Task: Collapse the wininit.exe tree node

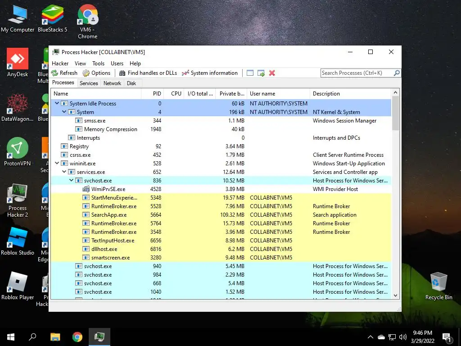Action: (x=57, y=163)
